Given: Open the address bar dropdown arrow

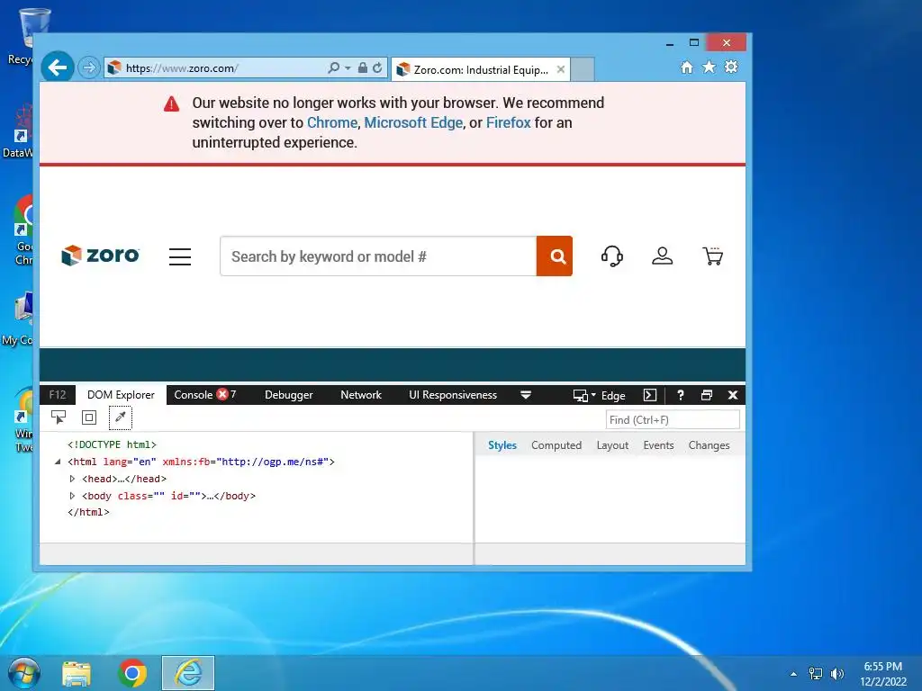Looking at the screenshot, I should point(348,68).
